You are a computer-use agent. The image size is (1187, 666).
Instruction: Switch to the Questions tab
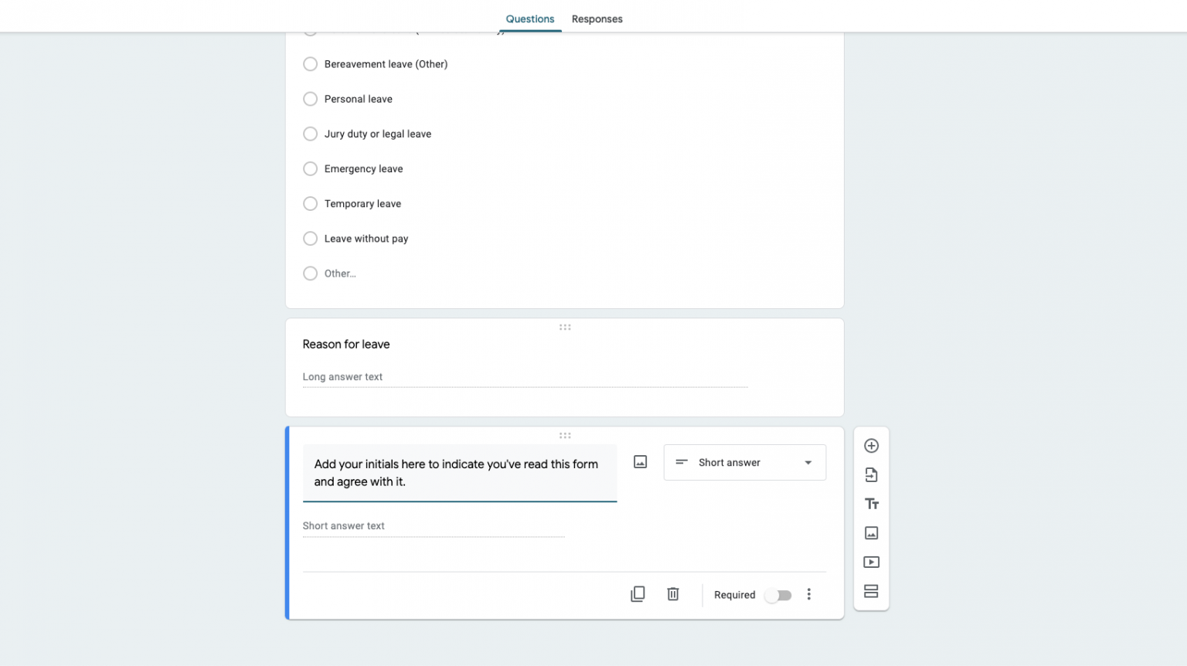tap(529, 19)
